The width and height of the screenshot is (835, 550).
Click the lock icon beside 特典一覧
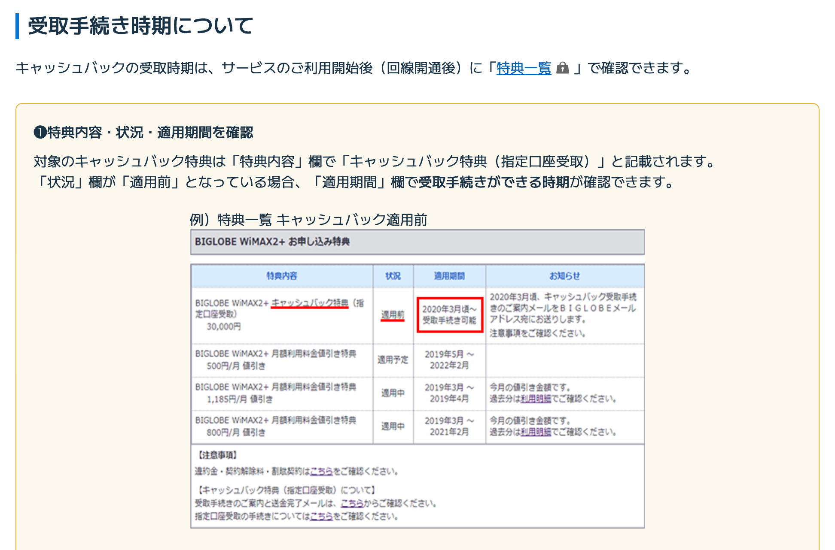562,68
